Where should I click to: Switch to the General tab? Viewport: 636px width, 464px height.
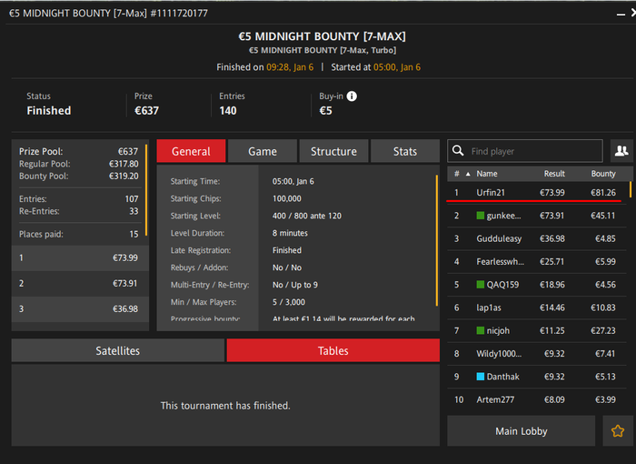click(191, 151)
